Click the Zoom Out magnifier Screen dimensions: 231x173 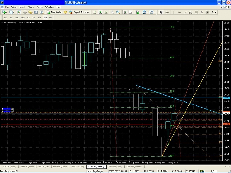pyautogui.click(x=118, y=12)
